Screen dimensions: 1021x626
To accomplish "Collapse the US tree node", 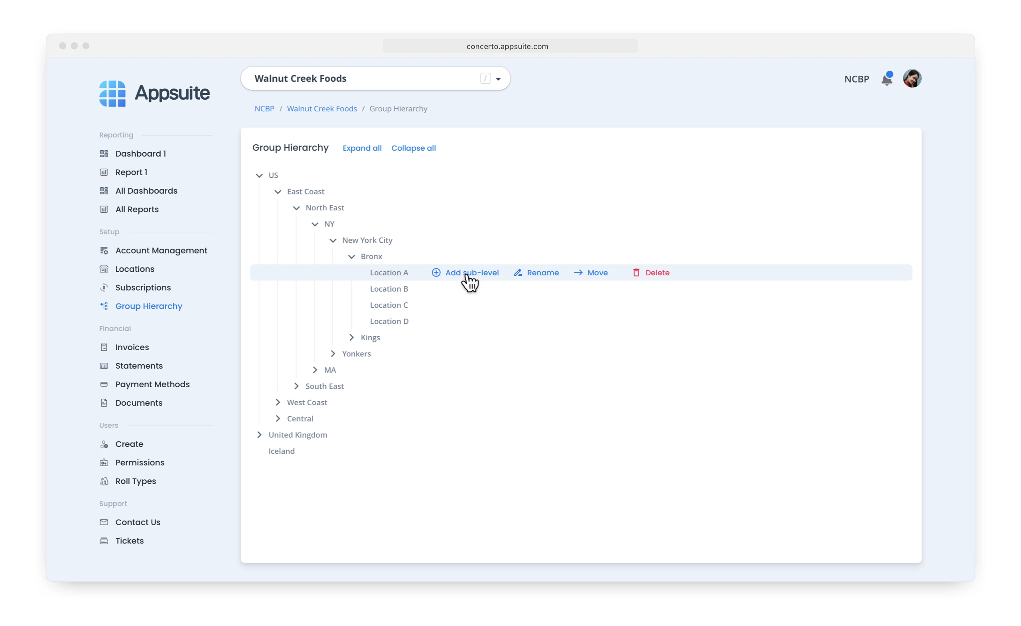I will [x=259, y=176].
